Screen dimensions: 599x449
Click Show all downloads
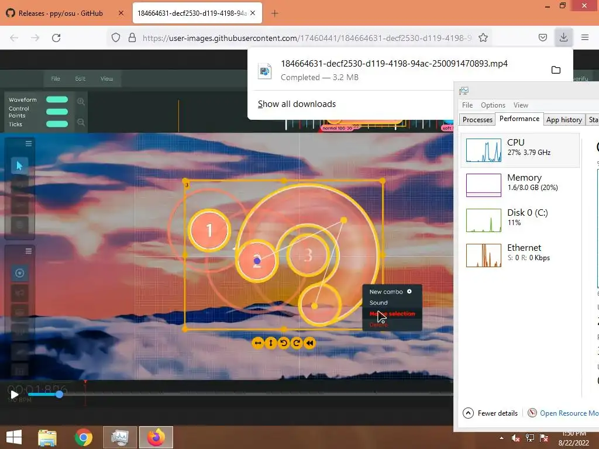(x=297, y=104)
